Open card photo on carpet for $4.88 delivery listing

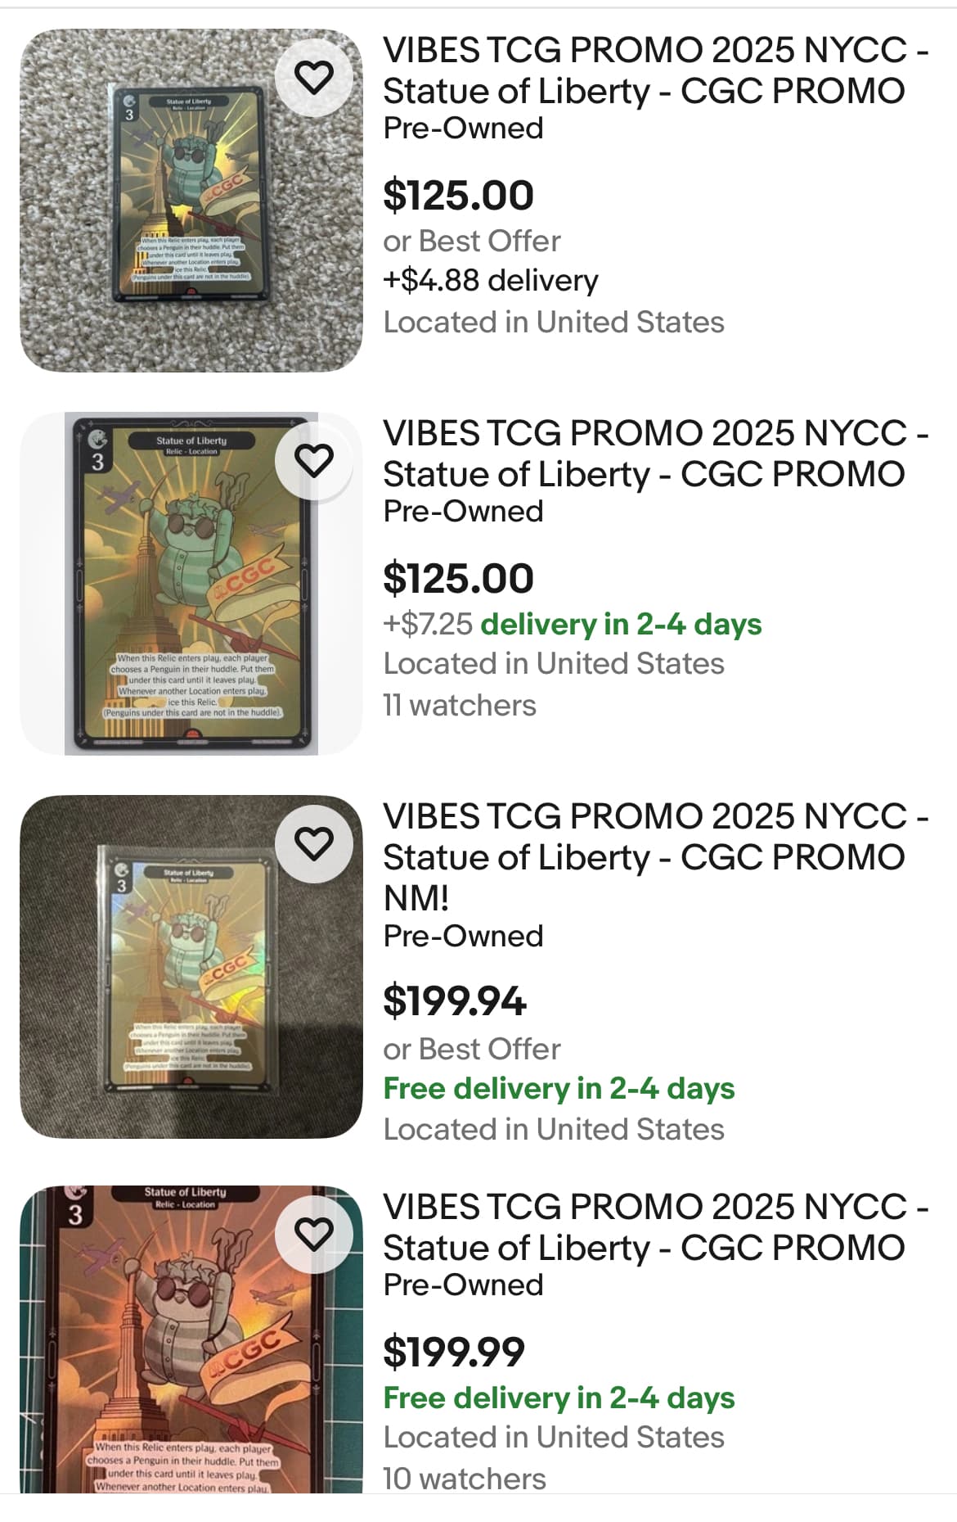pyautogui.click(x=191, y=201)
